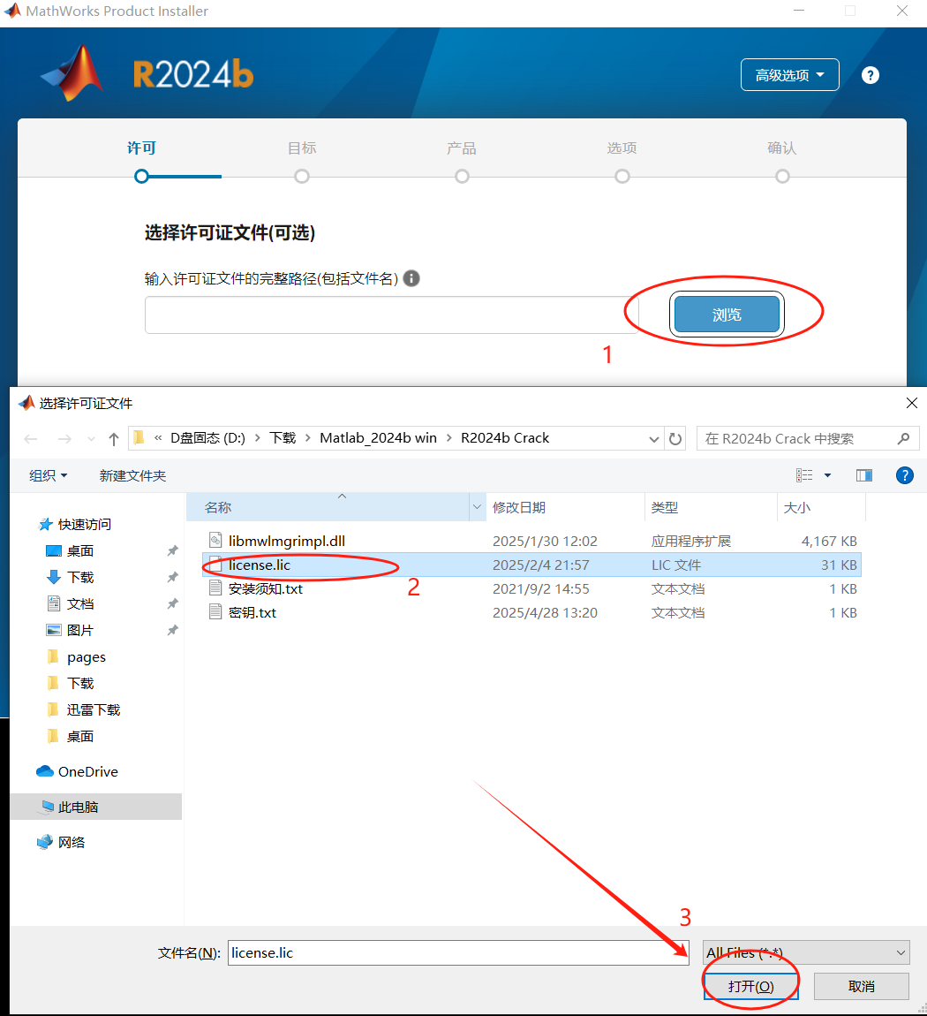The image size is (927, 1016).
Task: Open recent locations dropdown arrow
Action: click(91, 439)
